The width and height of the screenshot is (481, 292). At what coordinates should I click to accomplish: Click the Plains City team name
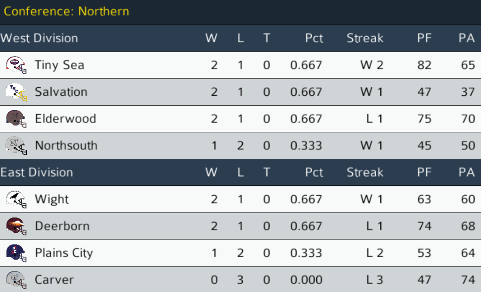click(64, 253)
